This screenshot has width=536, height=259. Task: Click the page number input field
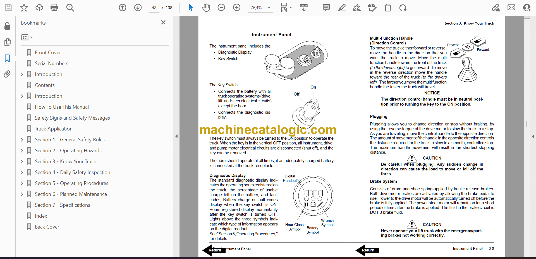tap(154, 8)
